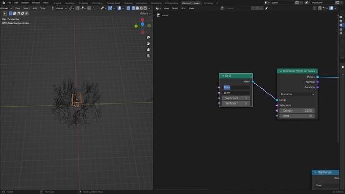This screenshot has width=345, height=194.
Task: Click the blue Z axis gizmo ball
Action: 143,24
